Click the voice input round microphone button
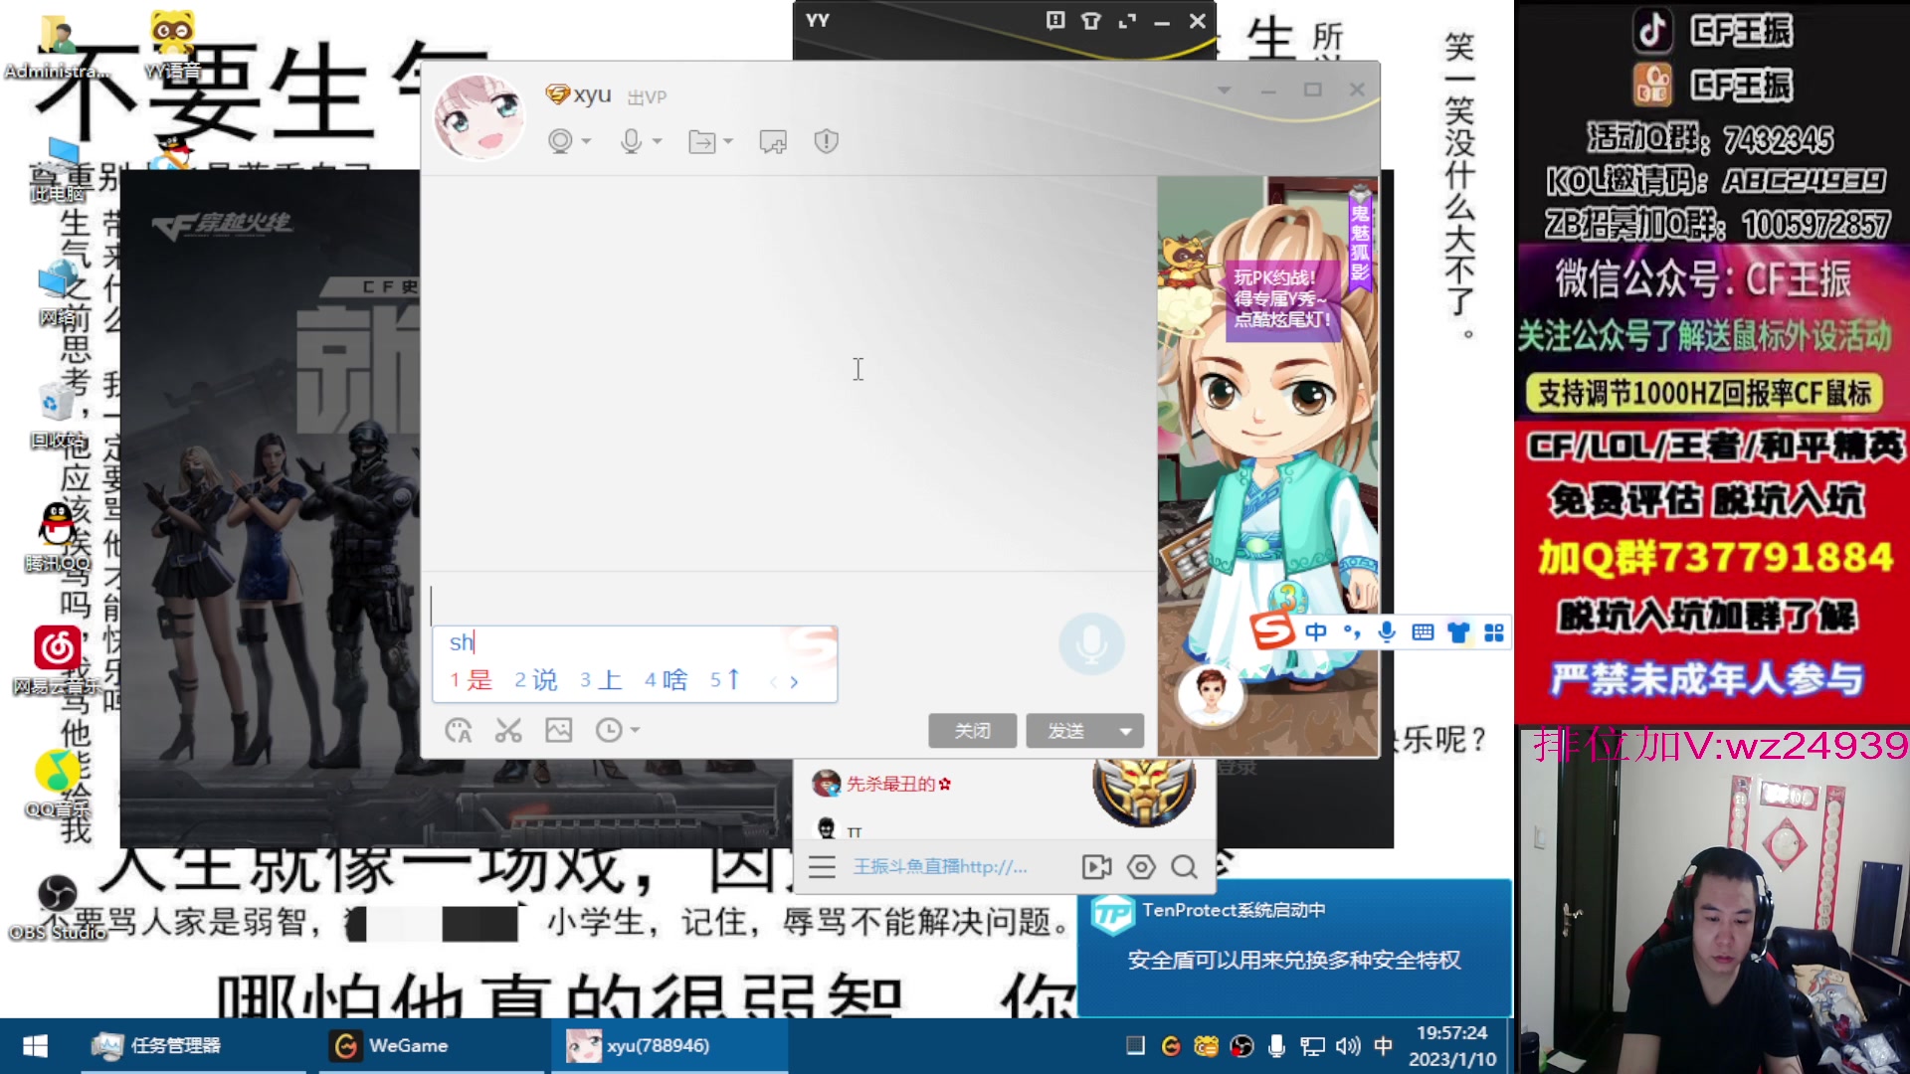1910x1074 pixels. [1091, 643]
